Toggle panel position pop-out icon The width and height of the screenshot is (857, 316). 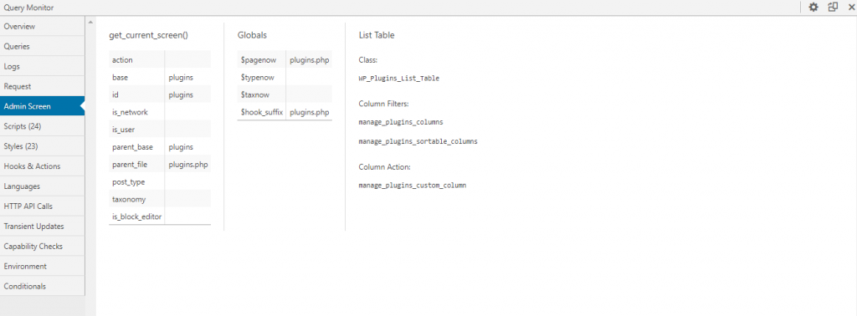coord(833,8)
